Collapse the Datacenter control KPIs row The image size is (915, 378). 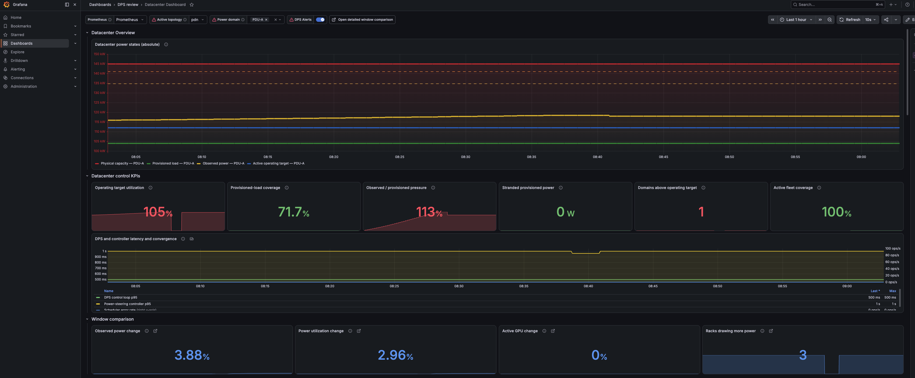[87, 176]
